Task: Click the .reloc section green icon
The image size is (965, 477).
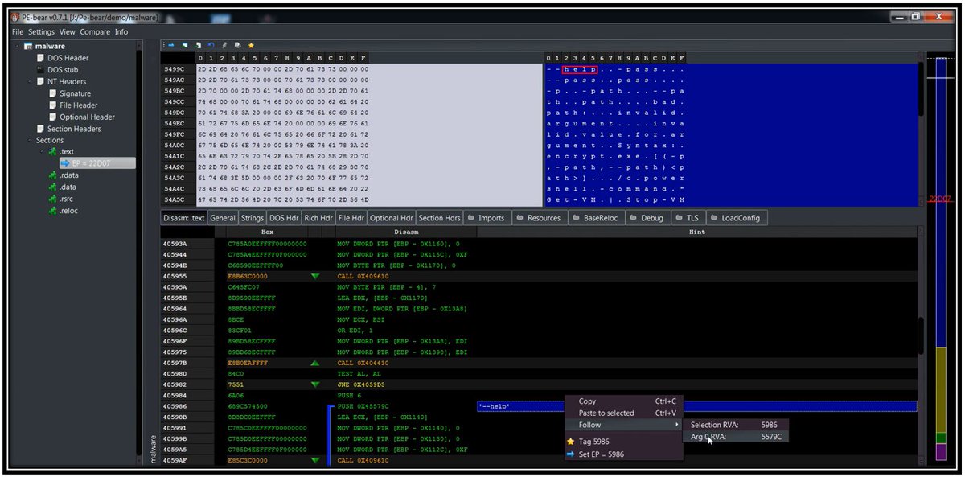Action: pyautogui.click(x=52, y=211)
